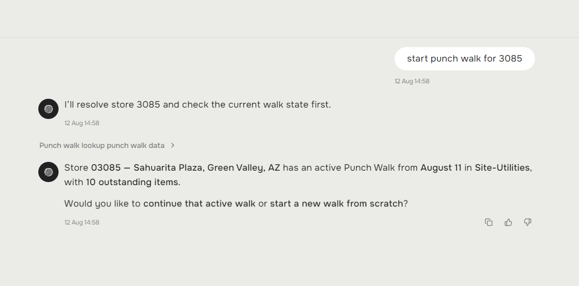This screenshot has height=286, width=579.
Task: Expand the "Punch walk lookup punch walk data" section
Action: click(107, 145)
